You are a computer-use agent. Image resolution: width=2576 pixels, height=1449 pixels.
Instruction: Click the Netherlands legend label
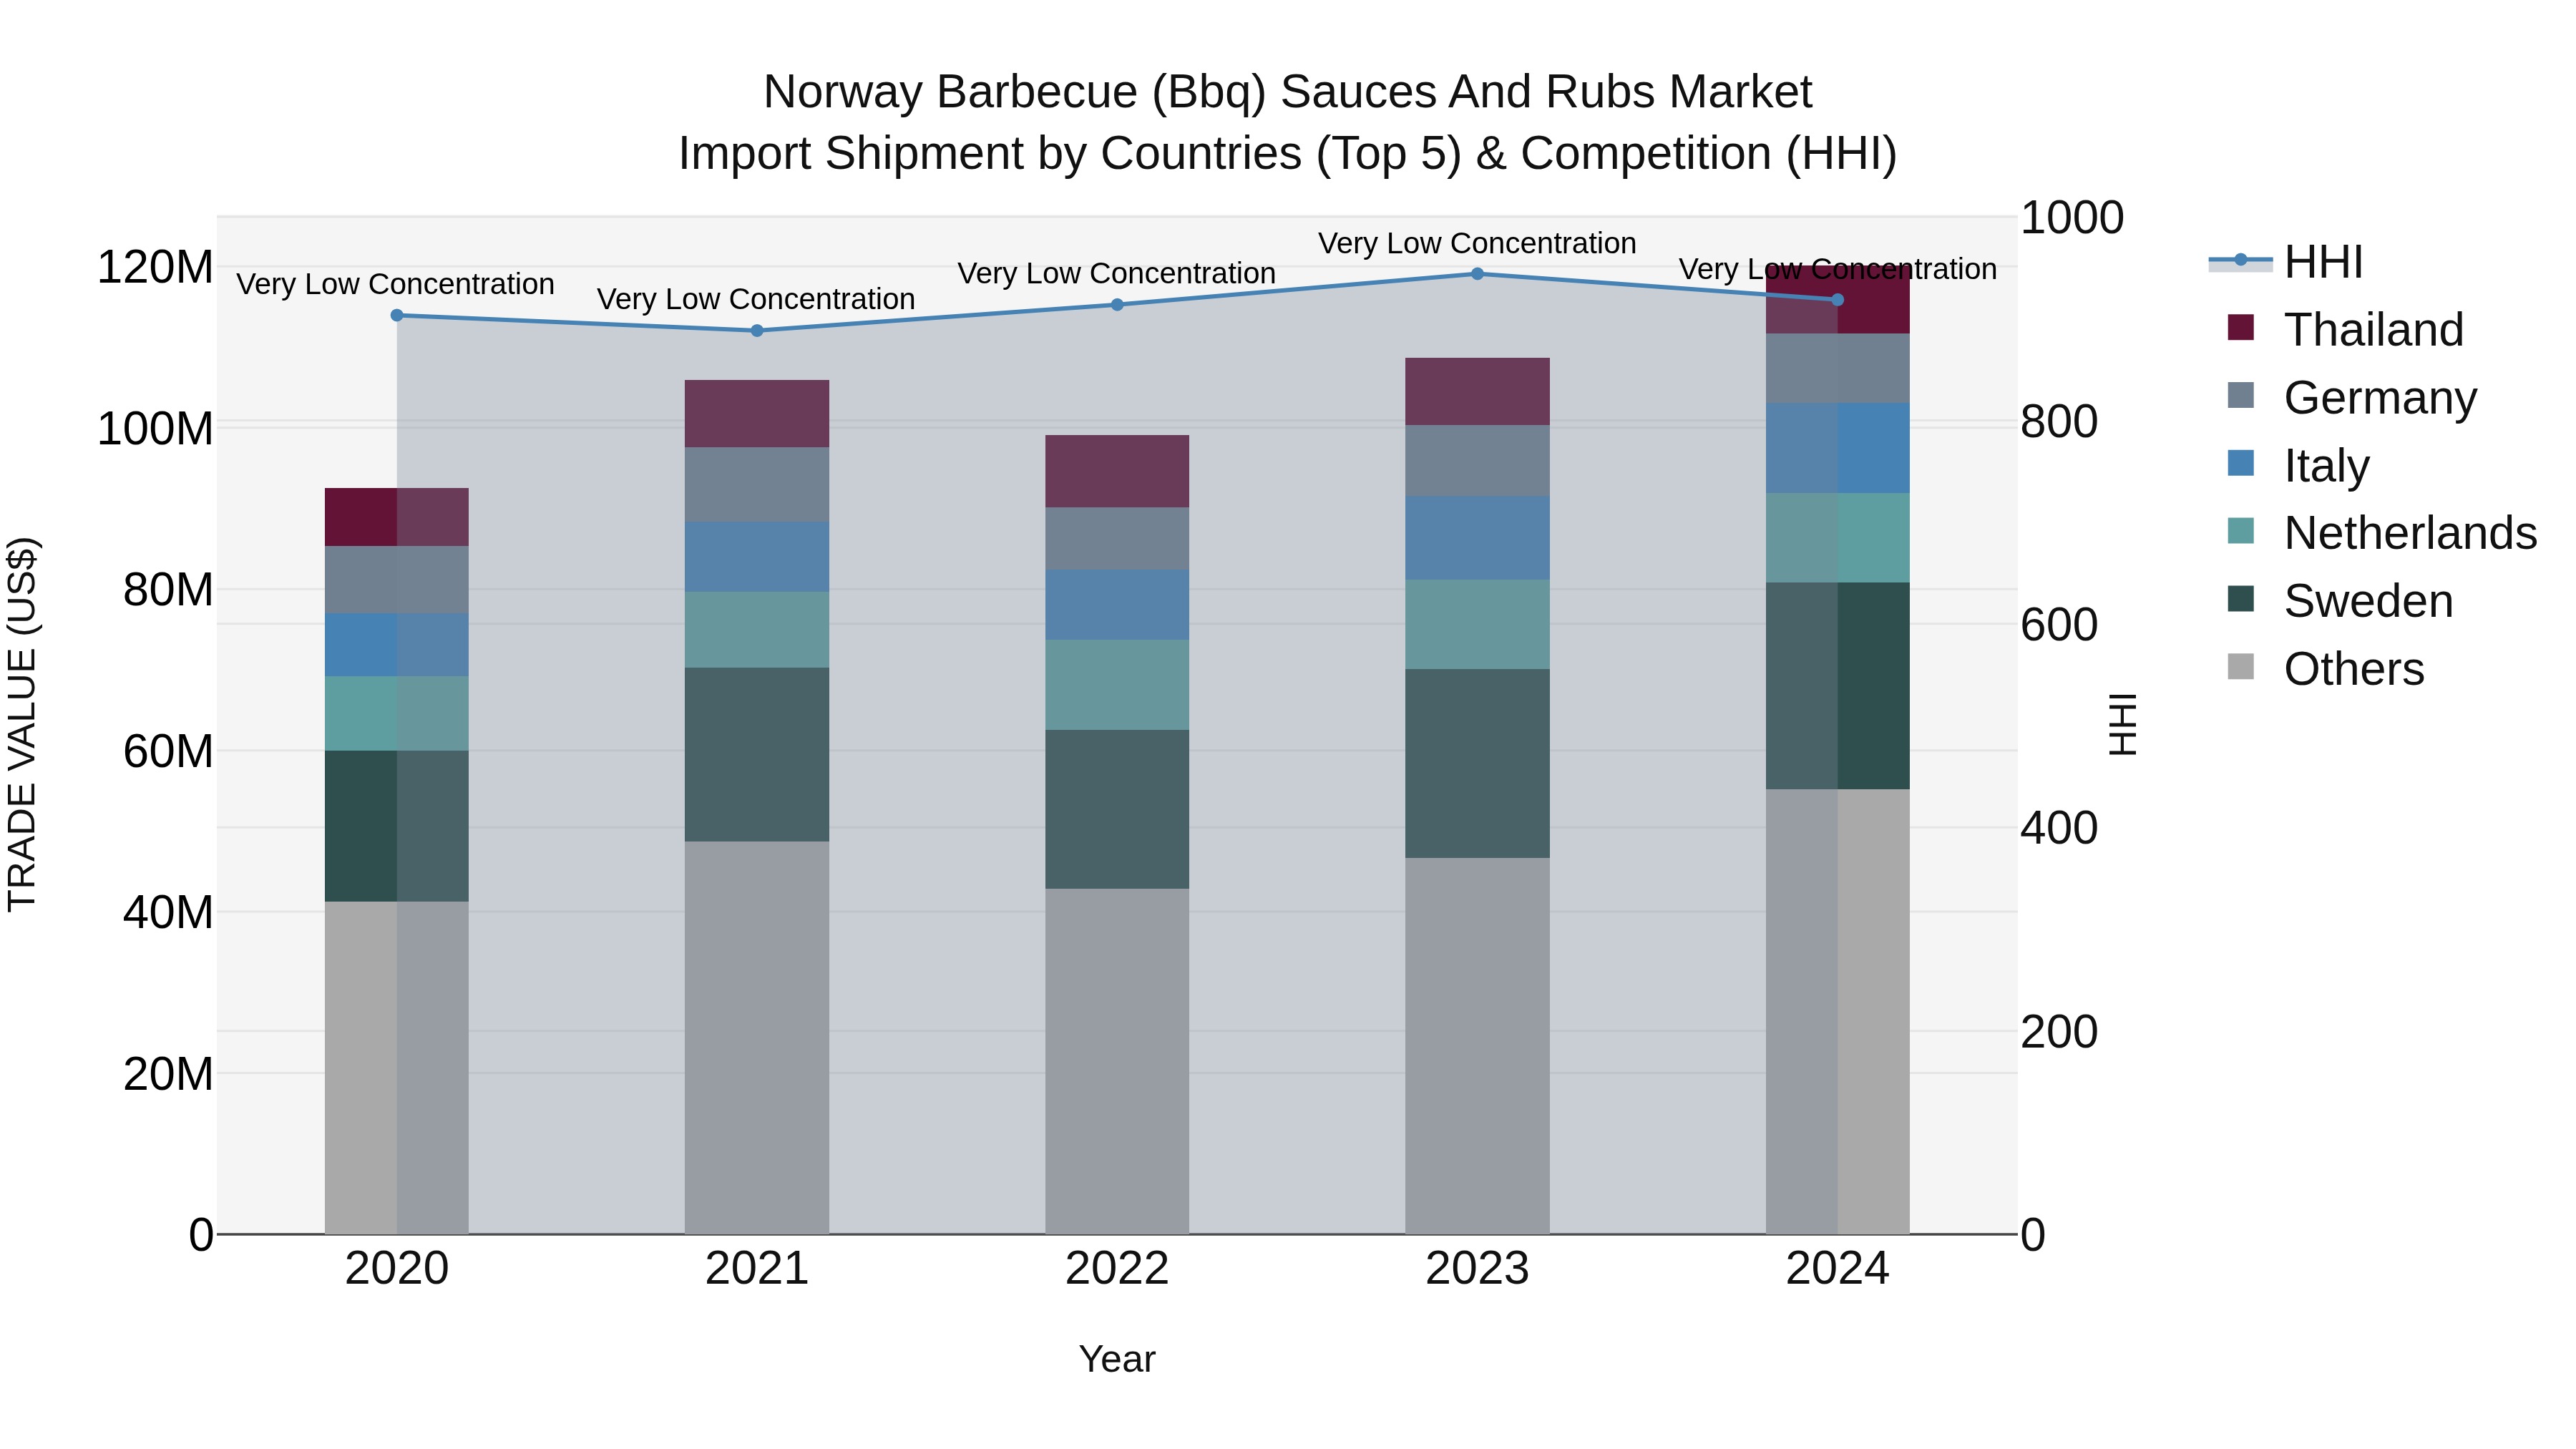2411,533
